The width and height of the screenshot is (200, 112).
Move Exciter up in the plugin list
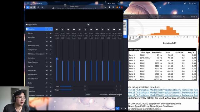[47, 66]
